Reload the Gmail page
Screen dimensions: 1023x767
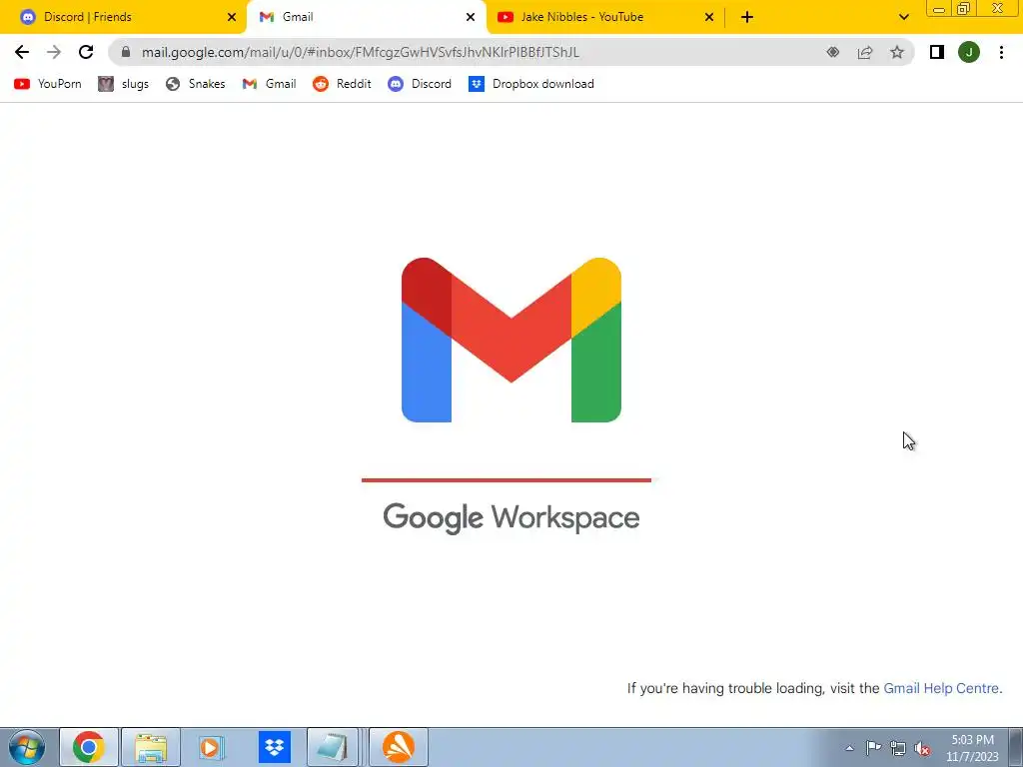(86, 52)
